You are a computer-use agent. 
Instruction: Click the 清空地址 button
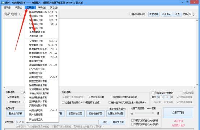click(154, 14)
